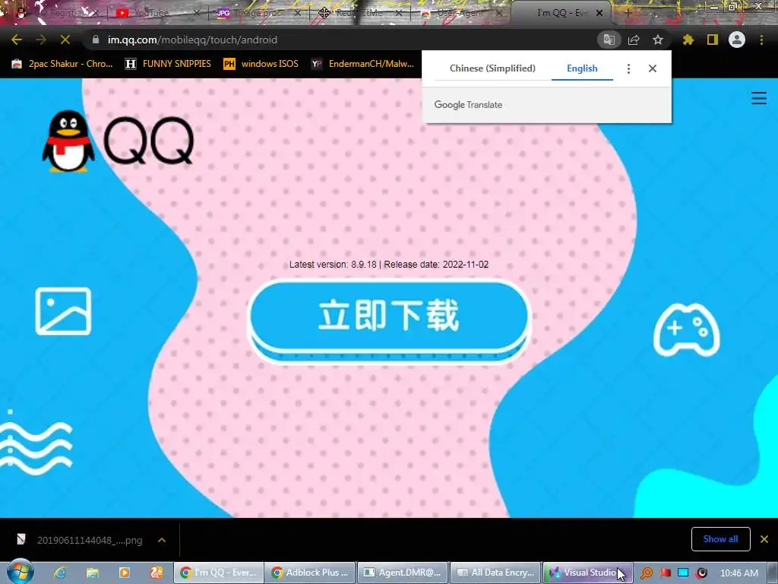The image size is (778, 584).
Task: Click the blue download button with Chinese text
Action: point(389,320)
